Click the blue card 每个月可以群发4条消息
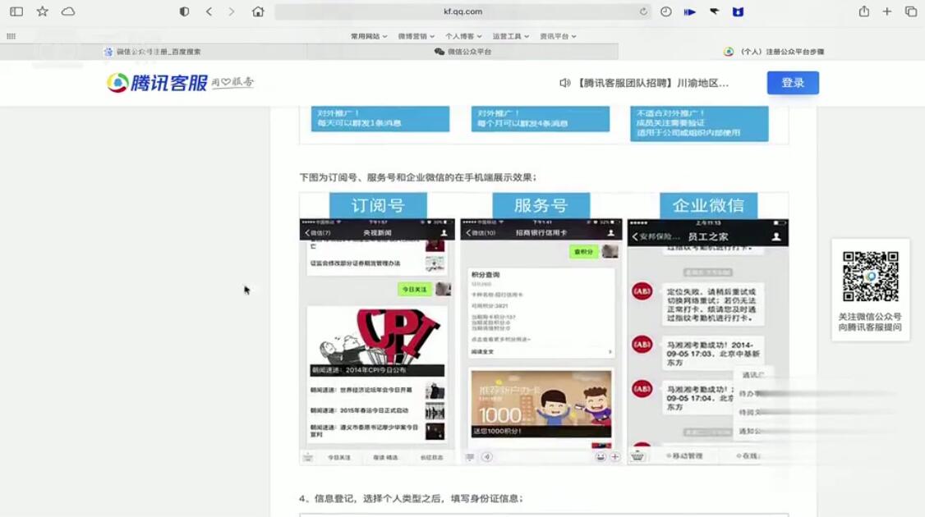 click(x=541, y=118)
